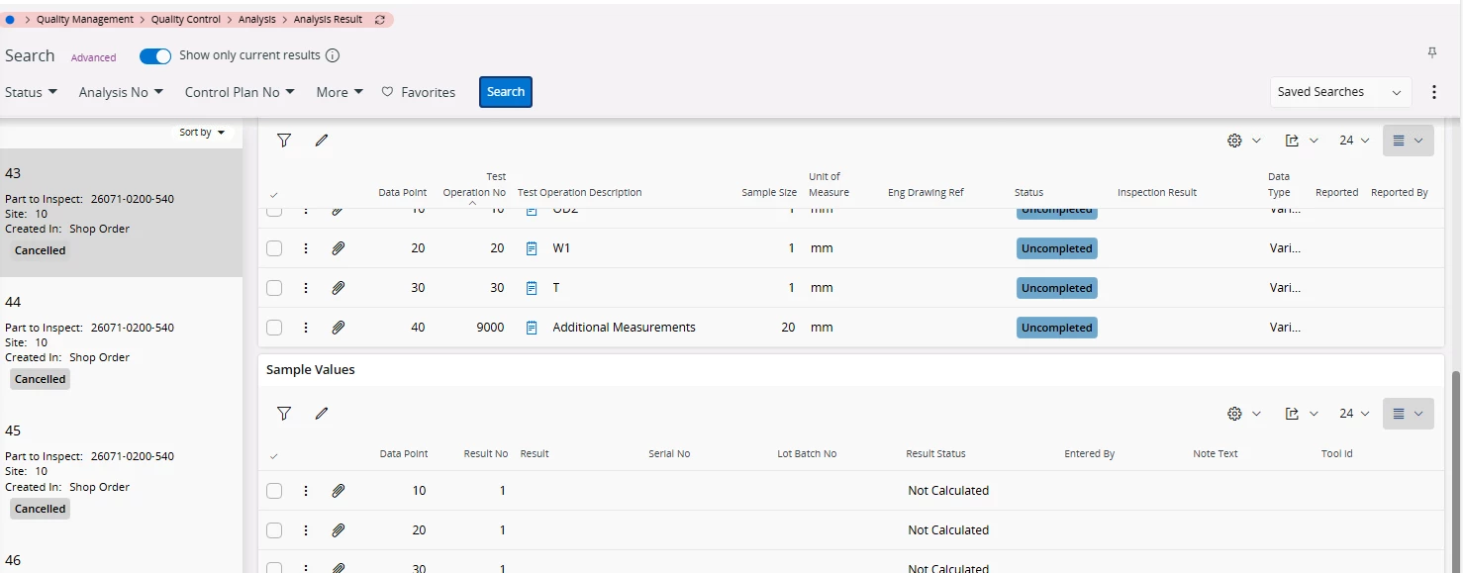
Task: Open filter in the Sample Values panel
Action: click(x=284, y=414)
